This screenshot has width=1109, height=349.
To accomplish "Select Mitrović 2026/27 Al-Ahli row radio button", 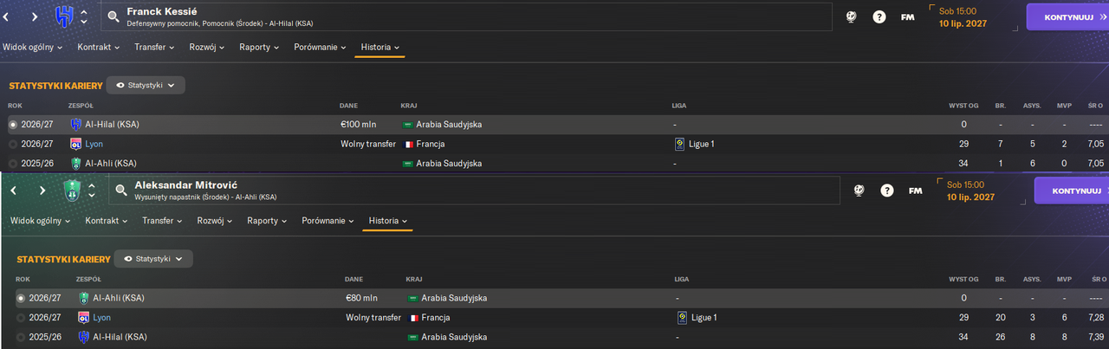I will tap(21, 298).
